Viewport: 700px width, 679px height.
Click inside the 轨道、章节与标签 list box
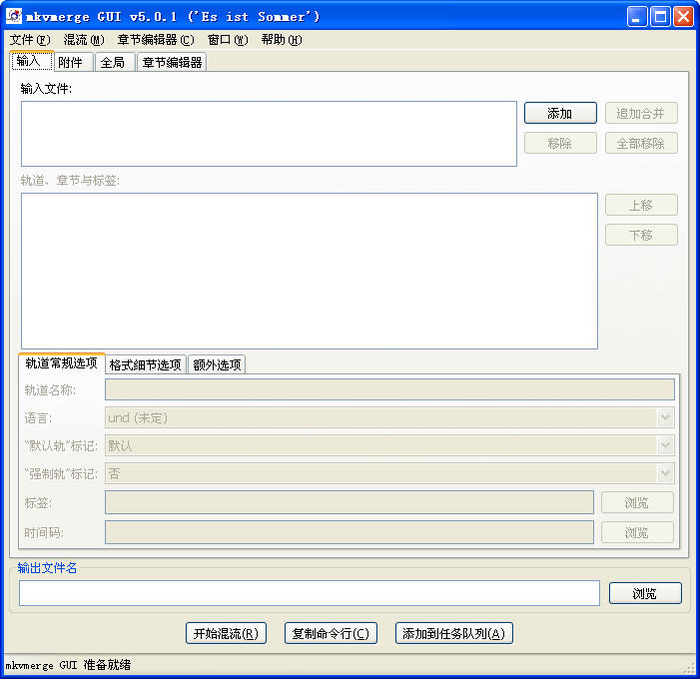[310, 271]
